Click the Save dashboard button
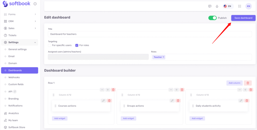The height and width of the screenshot is (130, 257). [x=243, y=18]
